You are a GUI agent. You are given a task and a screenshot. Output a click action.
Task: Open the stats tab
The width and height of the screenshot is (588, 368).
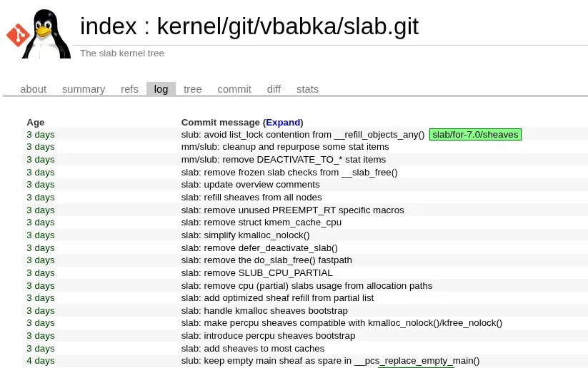307,89
